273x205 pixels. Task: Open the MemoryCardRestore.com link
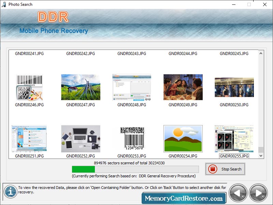pos(184,198)
